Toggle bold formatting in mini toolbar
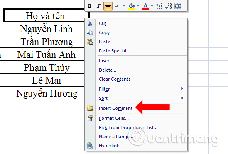Screen dimensions: 228x154 click(x=89, y=6)
